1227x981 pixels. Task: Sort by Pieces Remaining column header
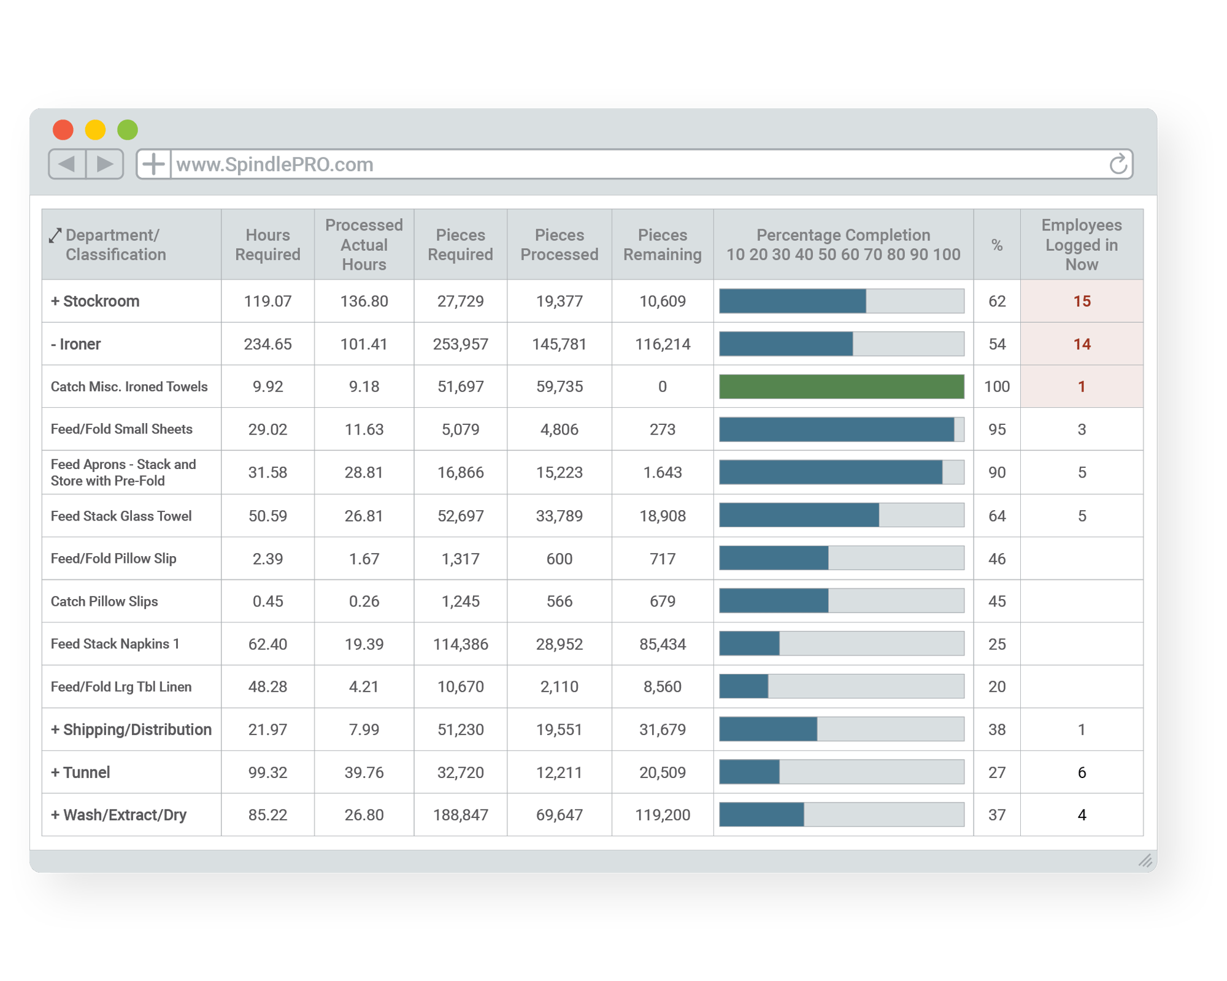click(662, 245)
